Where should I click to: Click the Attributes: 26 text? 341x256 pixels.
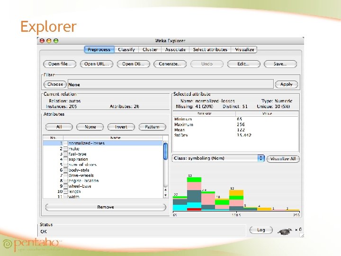coord(125,107)
